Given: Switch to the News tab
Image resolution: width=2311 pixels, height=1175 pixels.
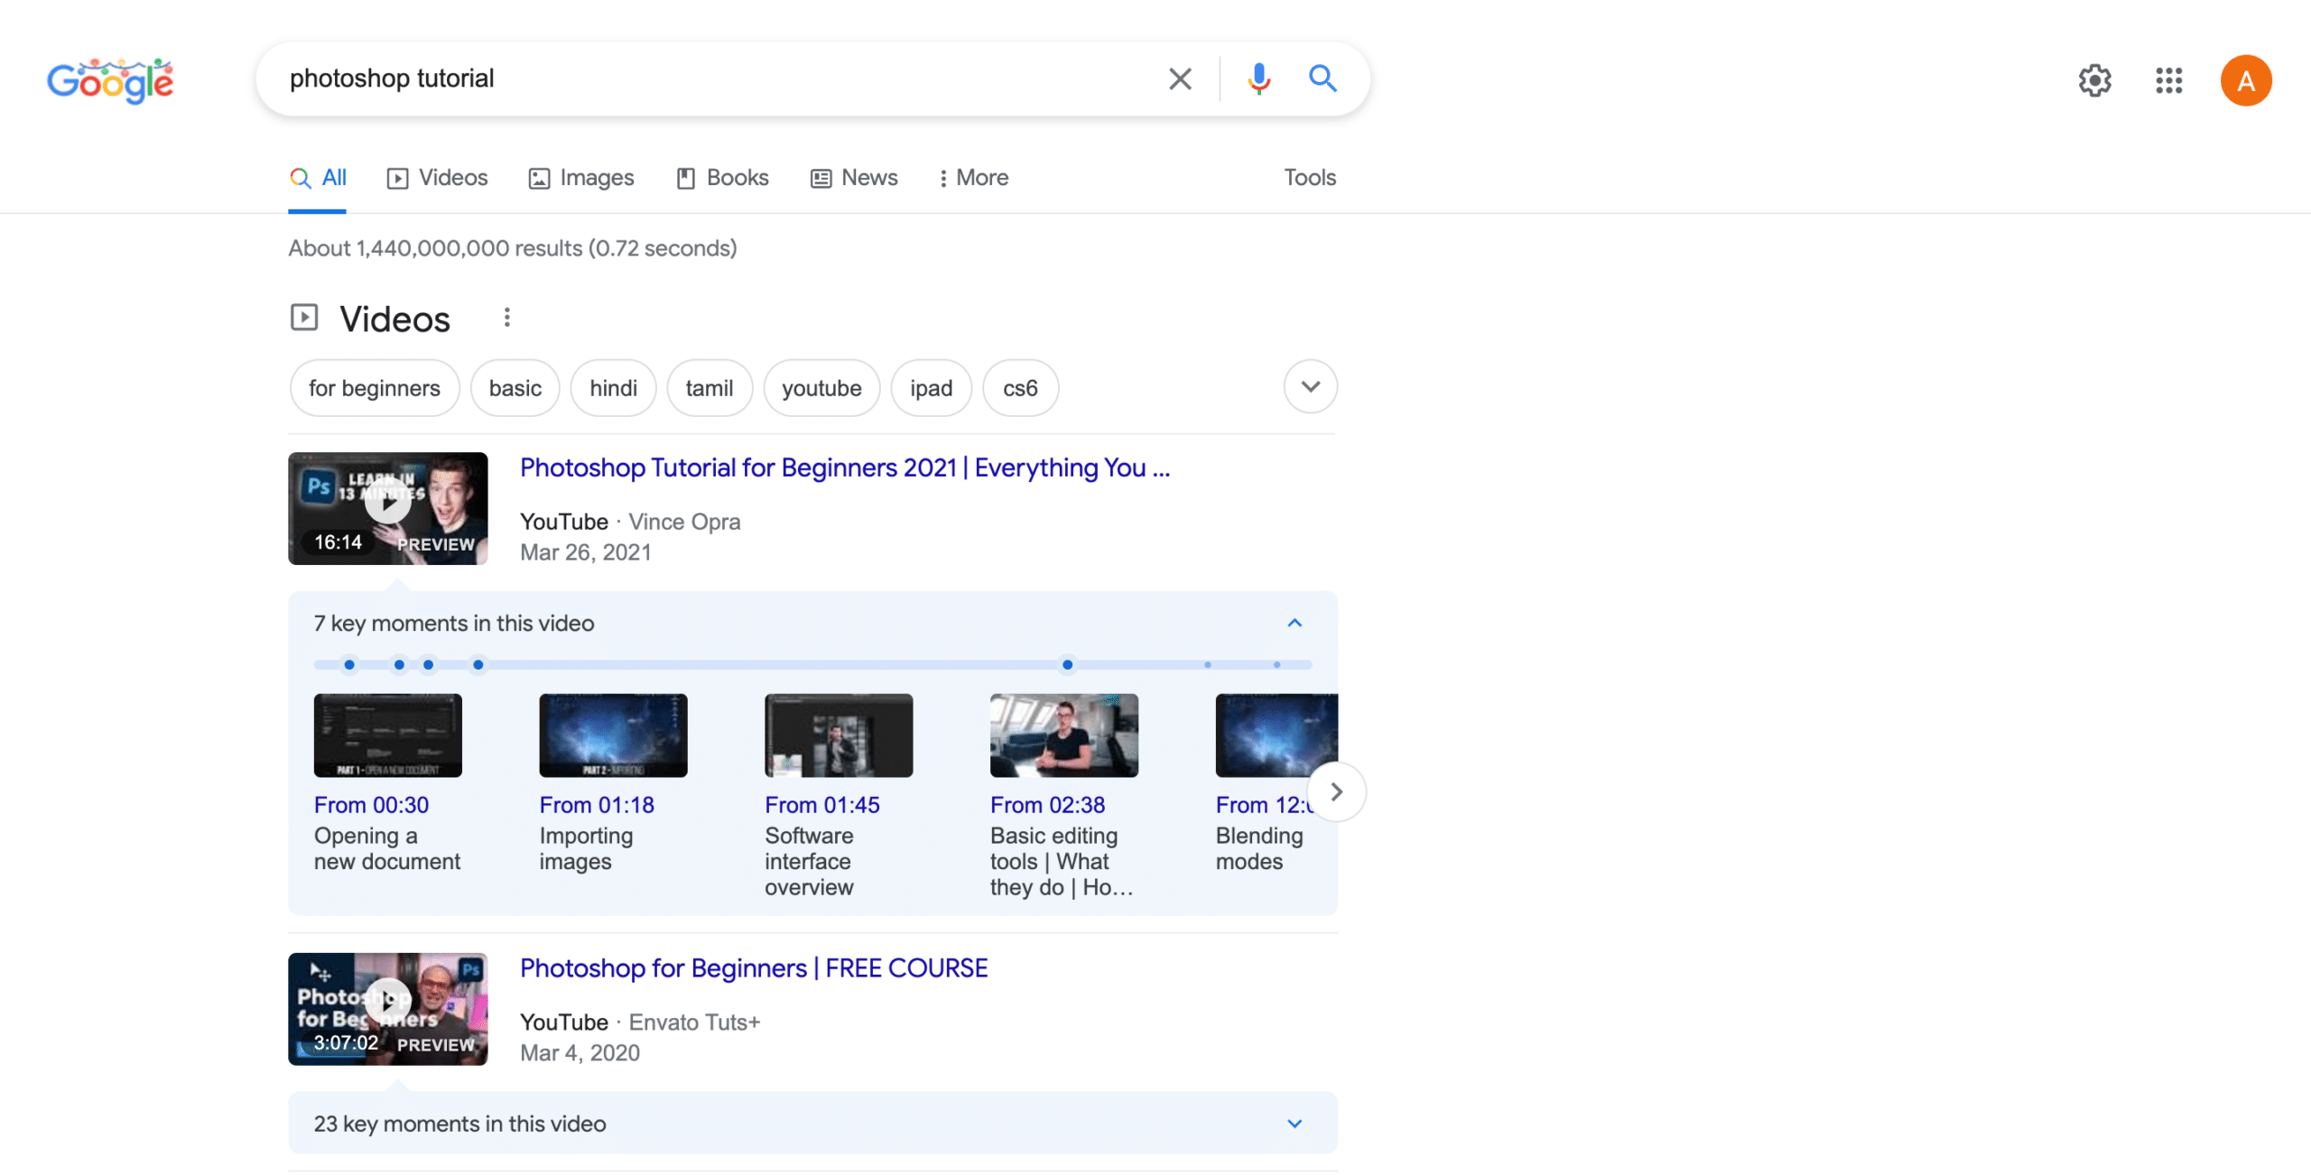Looking at the screenshot, I should [854, 178].
